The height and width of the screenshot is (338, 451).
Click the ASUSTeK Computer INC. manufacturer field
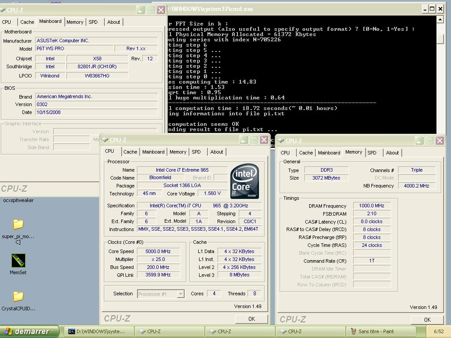pos(96,40)
